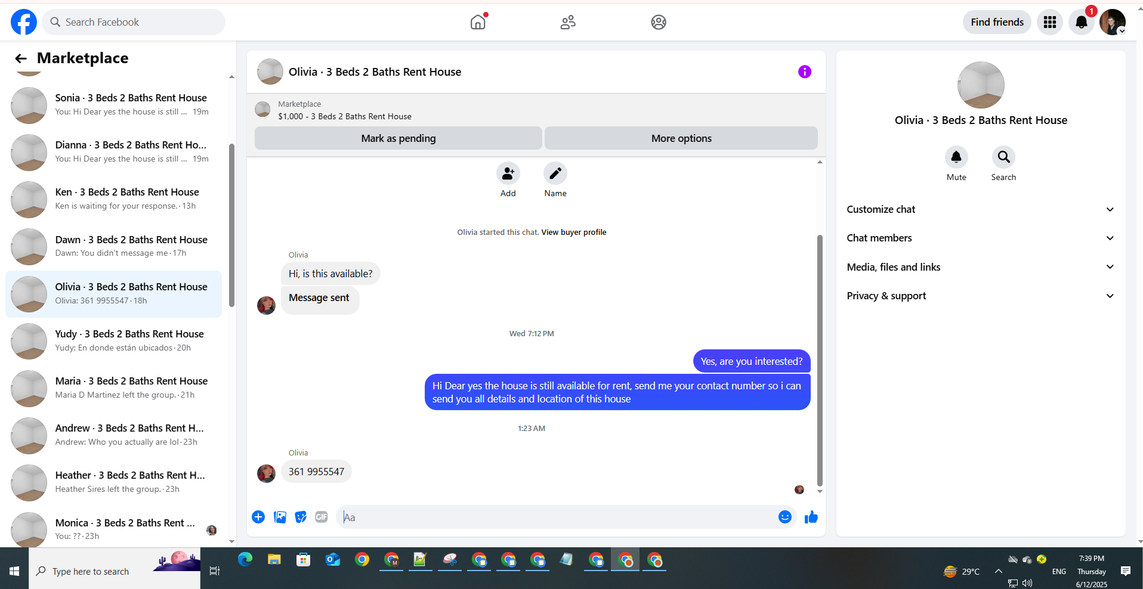
Task: Open Ken conversation in list
Action: click(x=113, y=199)
